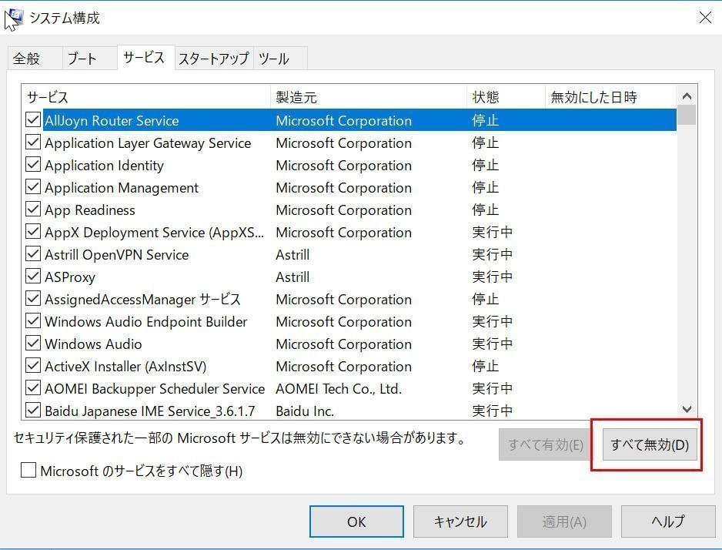
Task: Close the システム構成 dialog window
Action: tap(705, 18)
